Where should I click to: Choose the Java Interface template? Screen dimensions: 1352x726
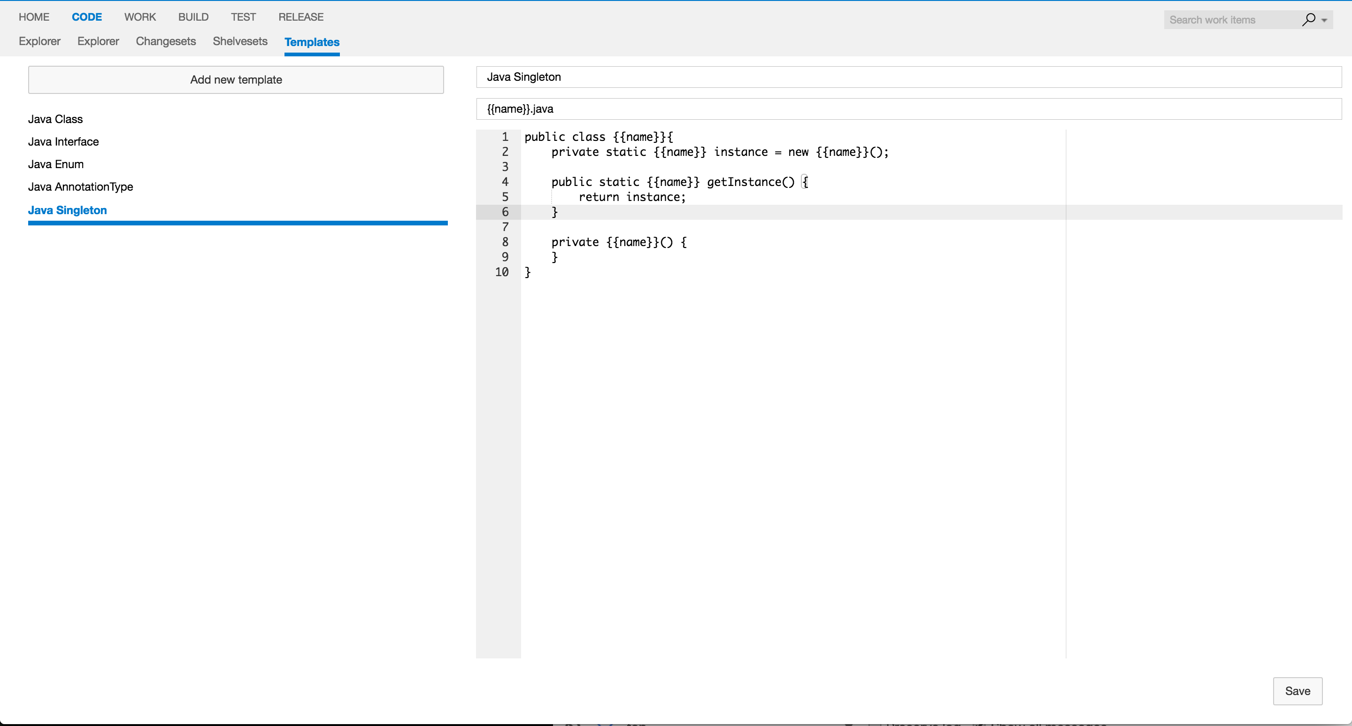[x=63, y=142]
